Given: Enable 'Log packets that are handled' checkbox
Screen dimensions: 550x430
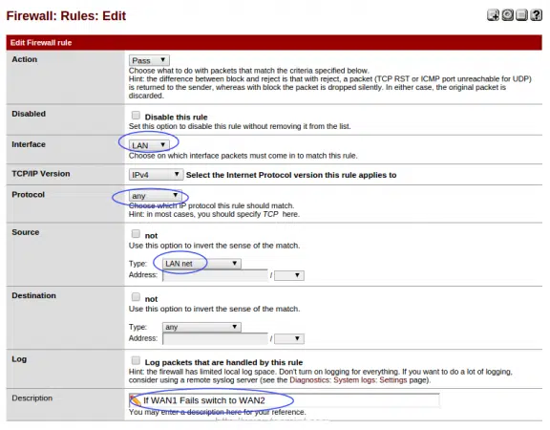Looking at the screenshot, I should pos(136,360).
